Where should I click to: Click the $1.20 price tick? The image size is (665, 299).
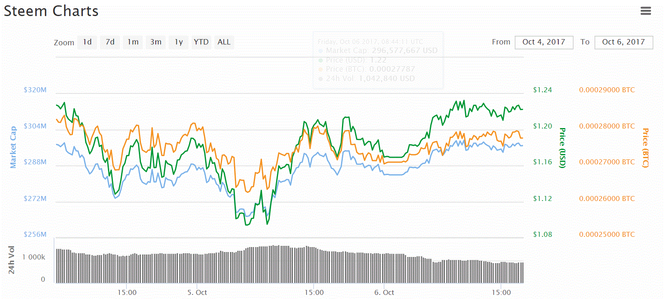click(x=542, y=126)
